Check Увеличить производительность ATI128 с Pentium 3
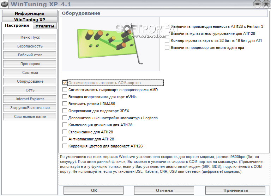This screenshot has width=271, height=196. [x=167, y=26]
